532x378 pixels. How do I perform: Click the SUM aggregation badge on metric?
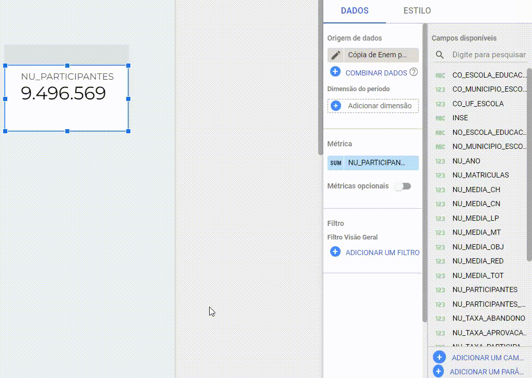coord(336,163)
